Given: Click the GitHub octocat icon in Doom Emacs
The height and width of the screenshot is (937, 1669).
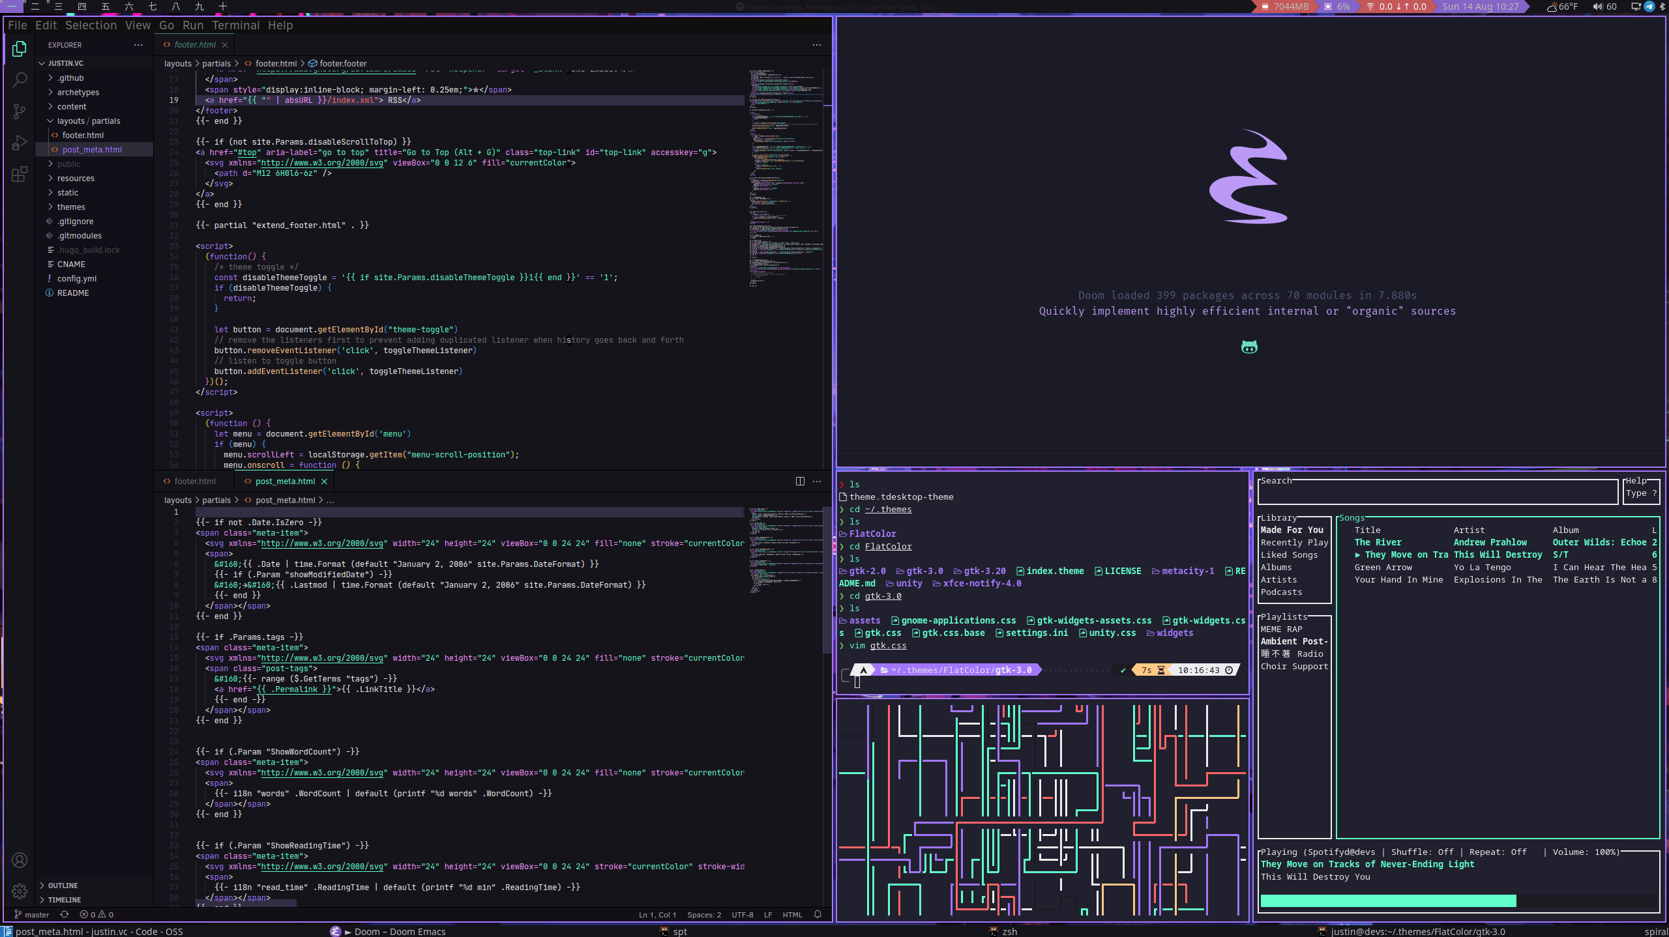Looking at the screenshot, I should [x=1249, y=347].
